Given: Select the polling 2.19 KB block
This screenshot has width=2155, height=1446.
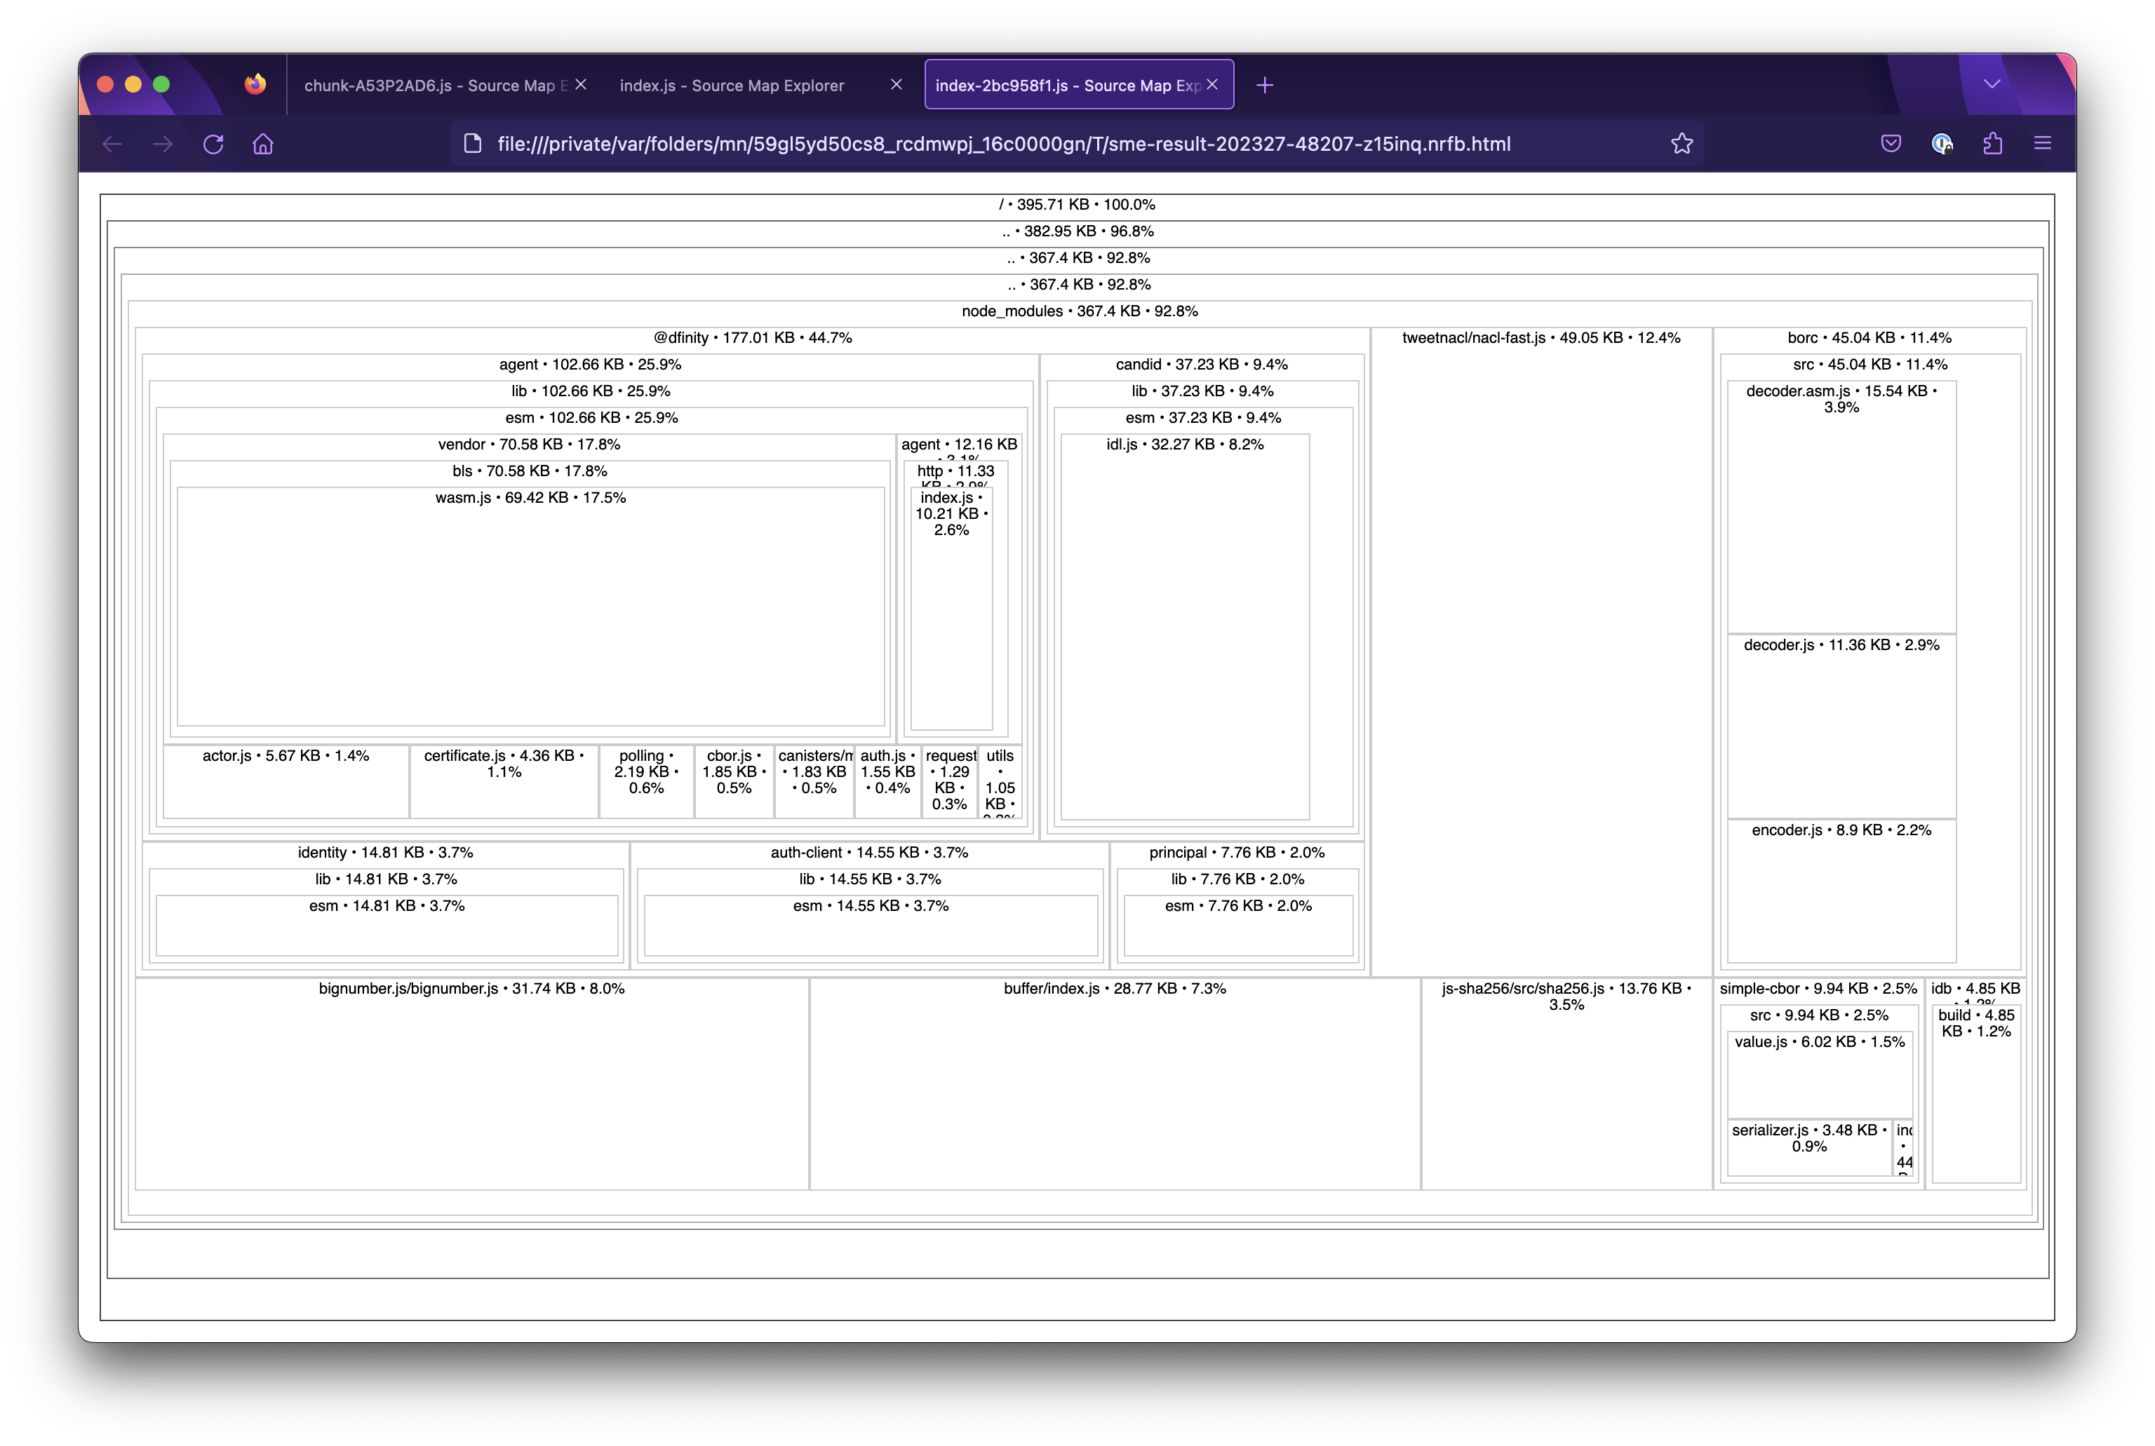Looking at the screenshot, I should pyautogui.click(x=646, y=781).
